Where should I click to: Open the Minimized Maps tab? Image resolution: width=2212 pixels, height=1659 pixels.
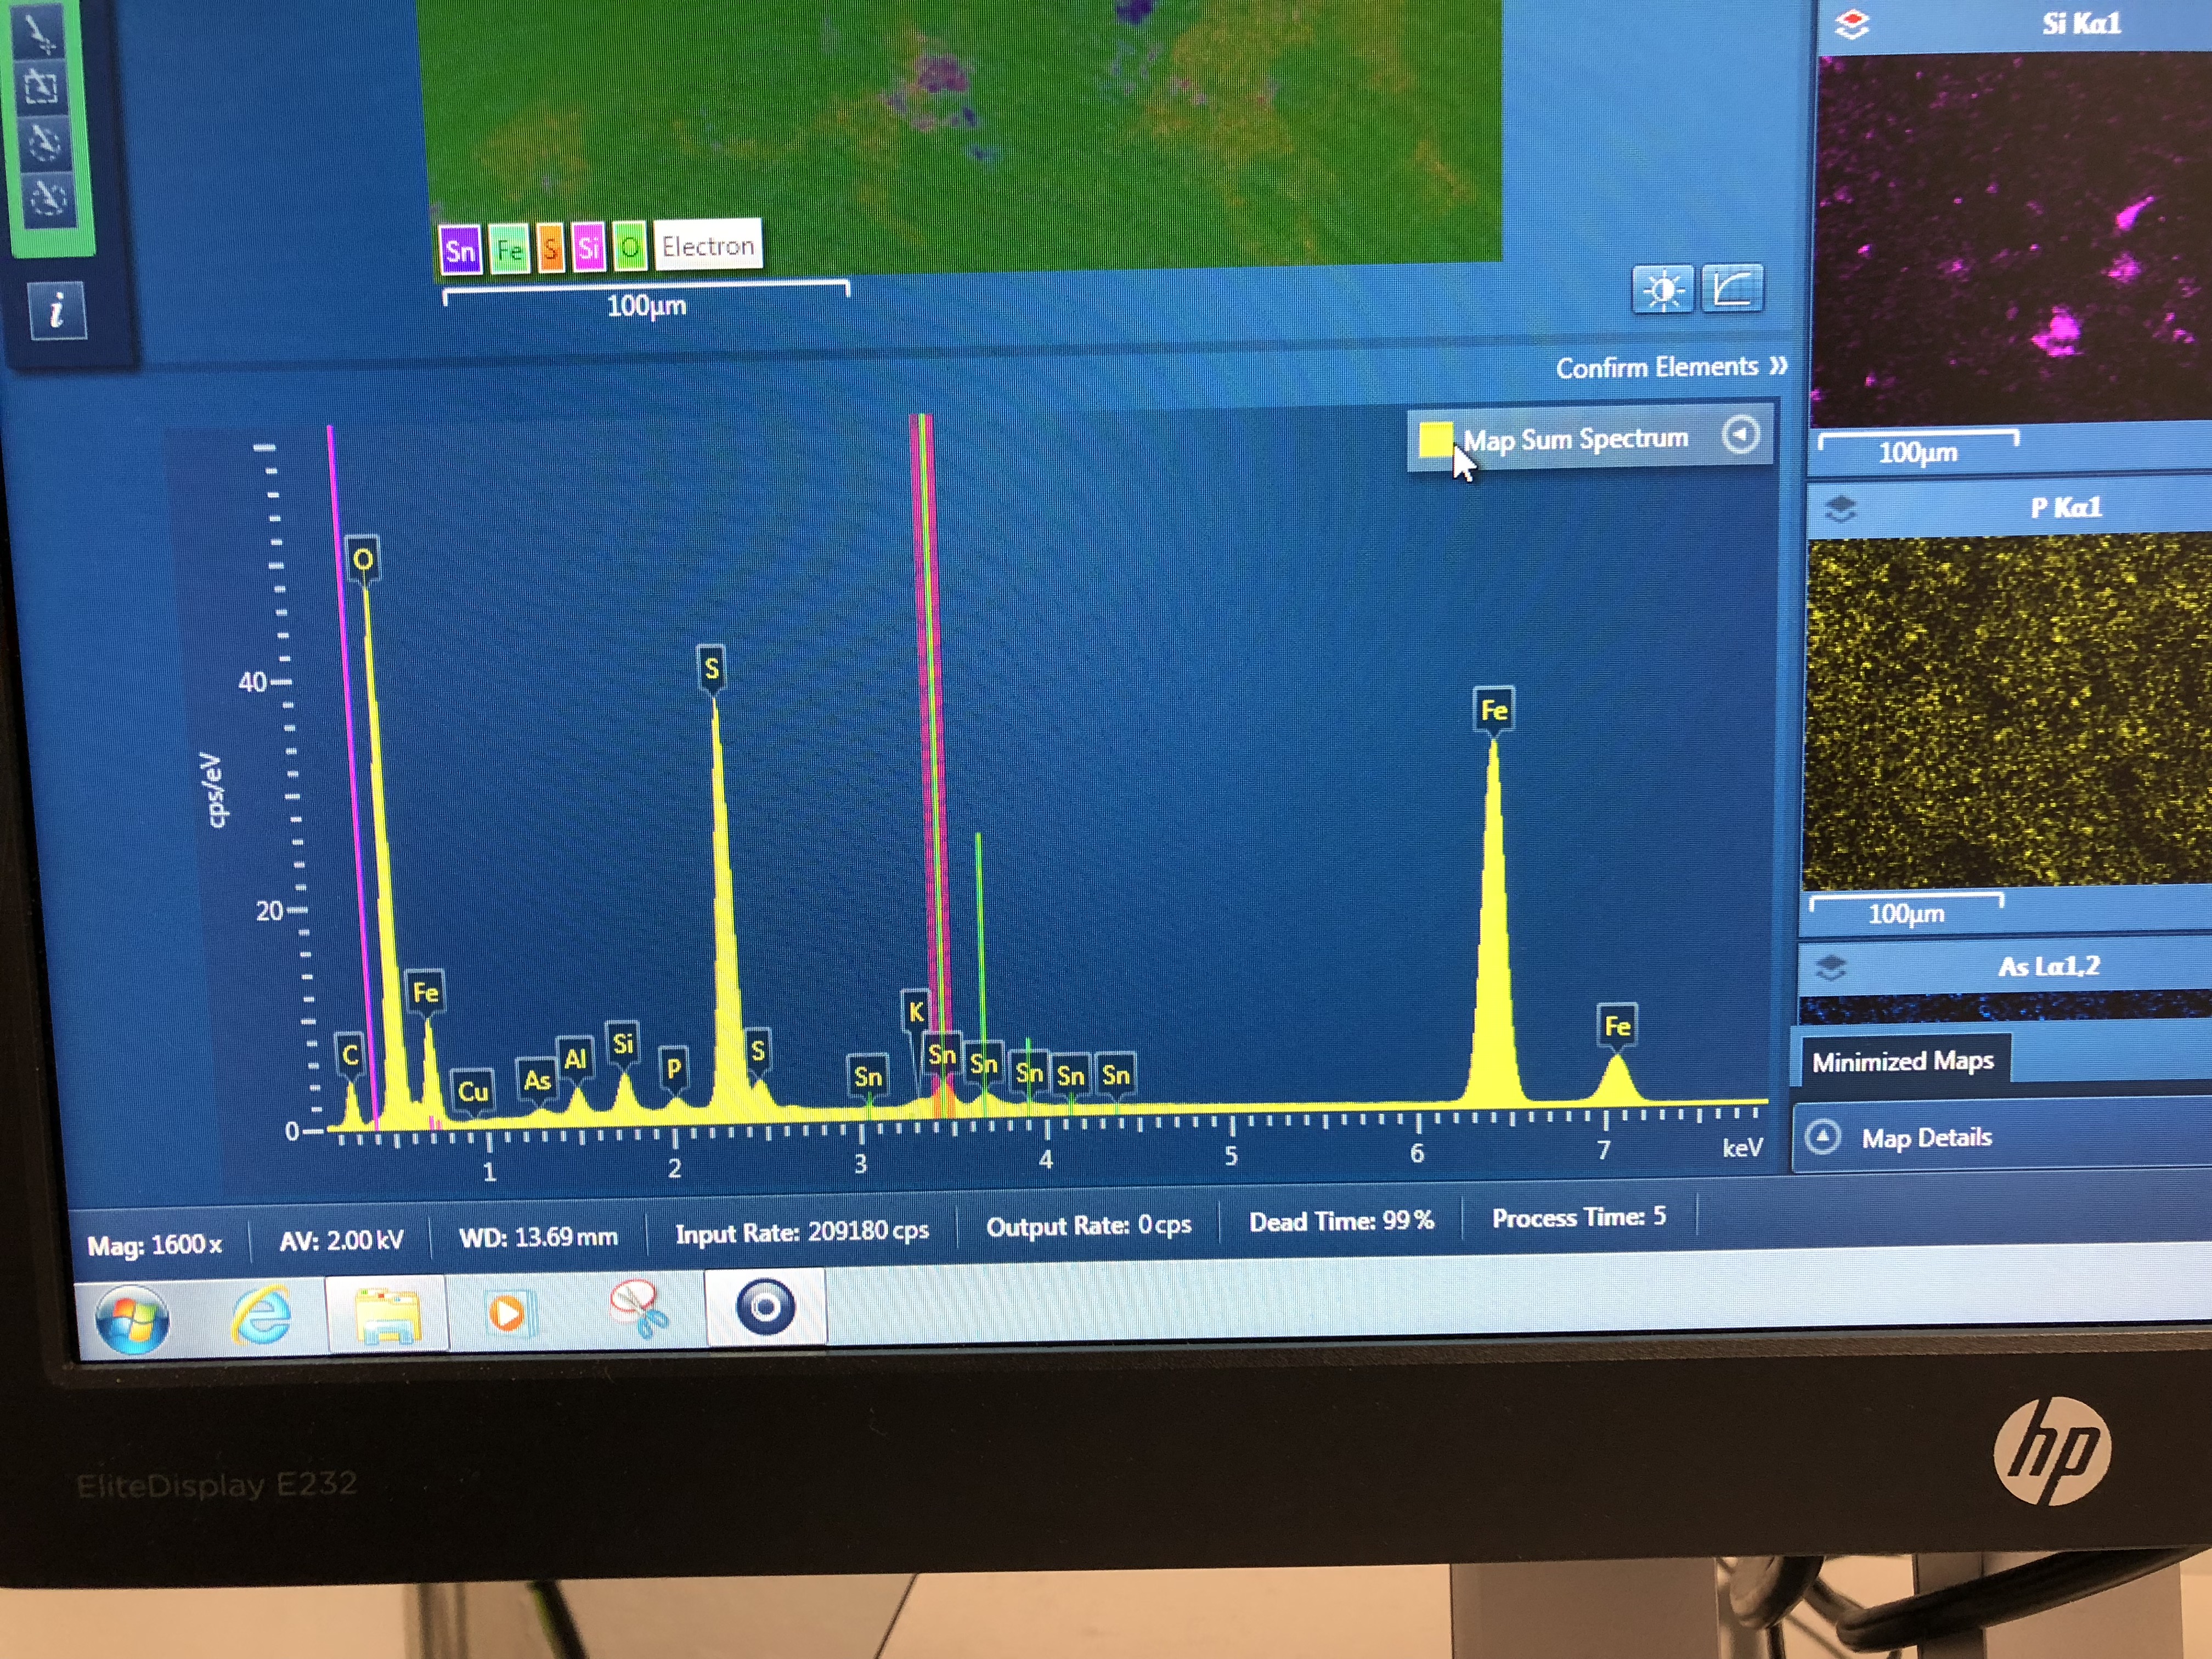[1902, 1061]
